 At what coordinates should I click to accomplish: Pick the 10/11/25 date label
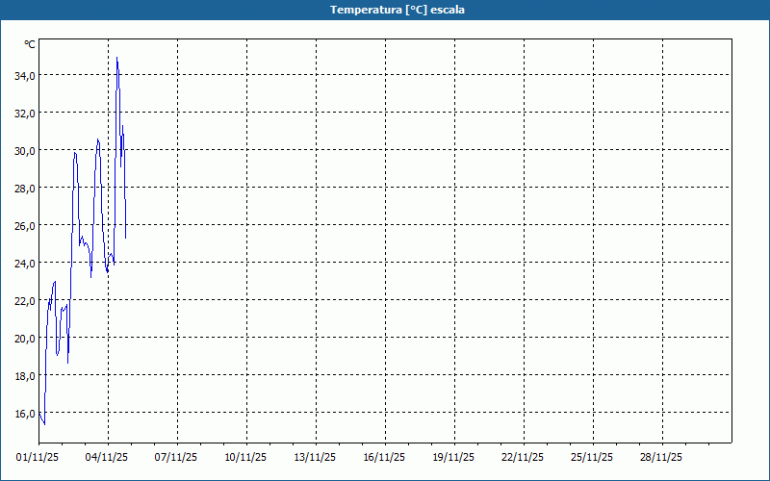tap(246, 457)
